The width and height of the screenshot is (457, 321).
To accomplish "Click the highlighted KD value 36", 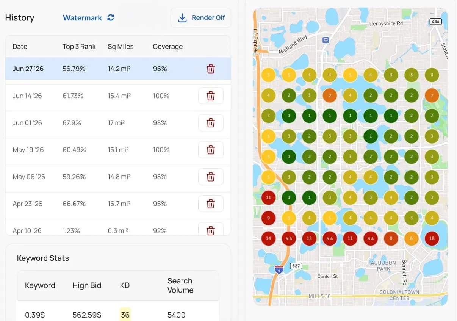I will tap(125, 315).
